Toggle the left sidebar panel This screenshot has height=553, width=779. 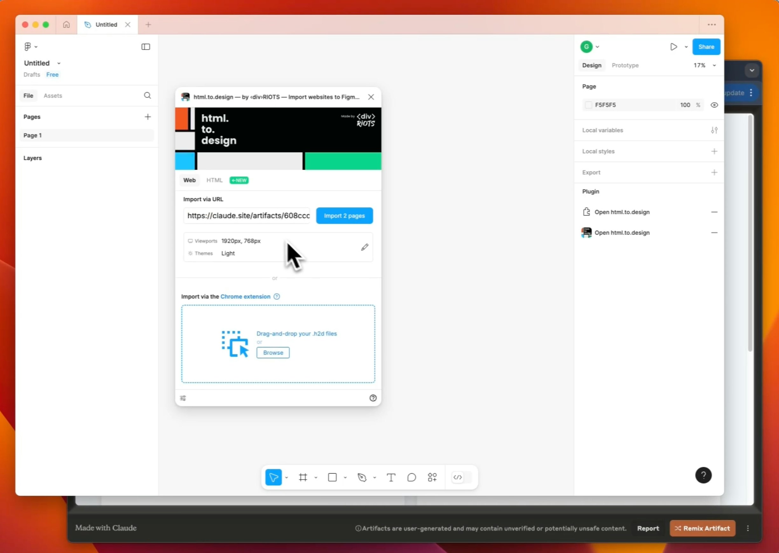point(146,47)
